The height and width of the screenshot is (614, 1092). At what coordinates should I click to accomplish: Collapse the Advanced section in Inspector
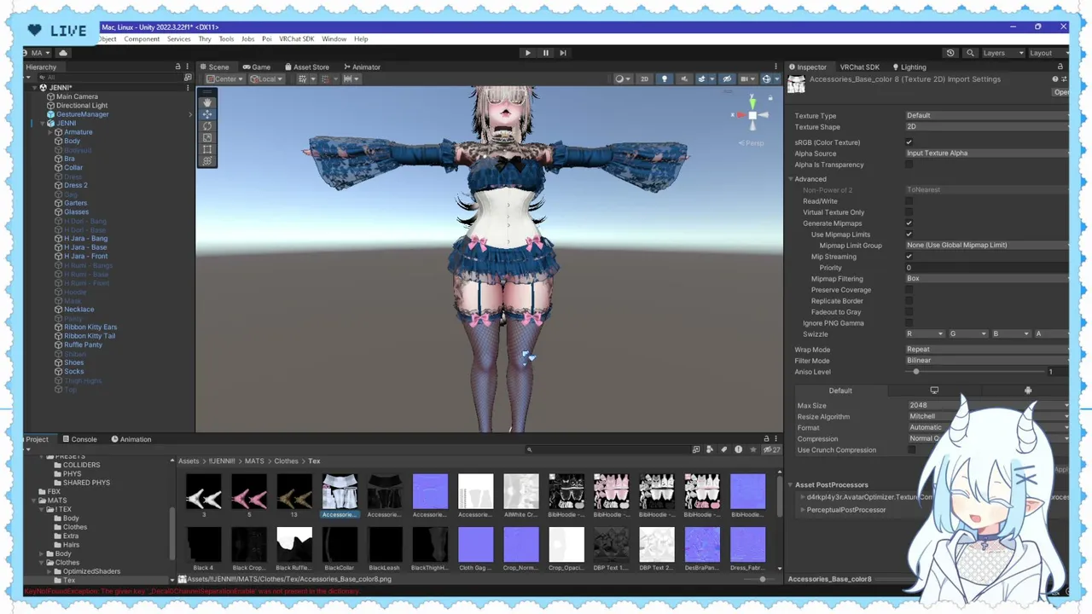791,179
